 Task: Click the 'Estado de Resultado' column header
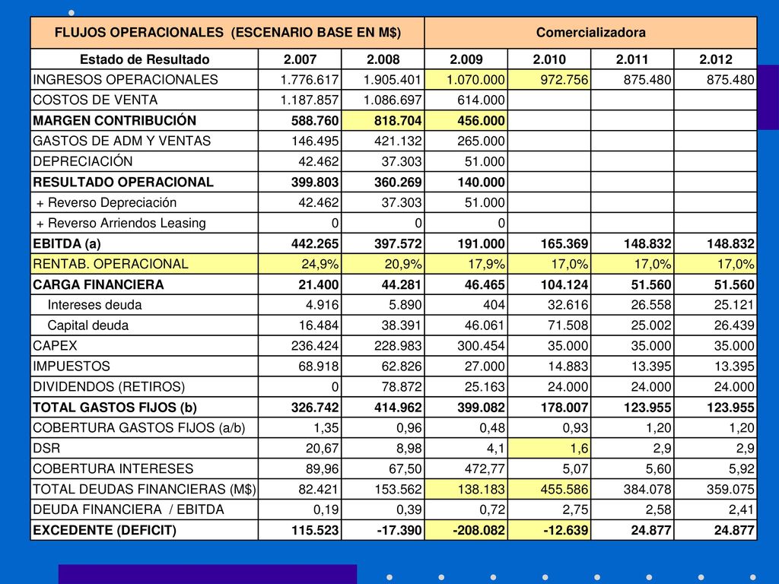pos(145,59)
